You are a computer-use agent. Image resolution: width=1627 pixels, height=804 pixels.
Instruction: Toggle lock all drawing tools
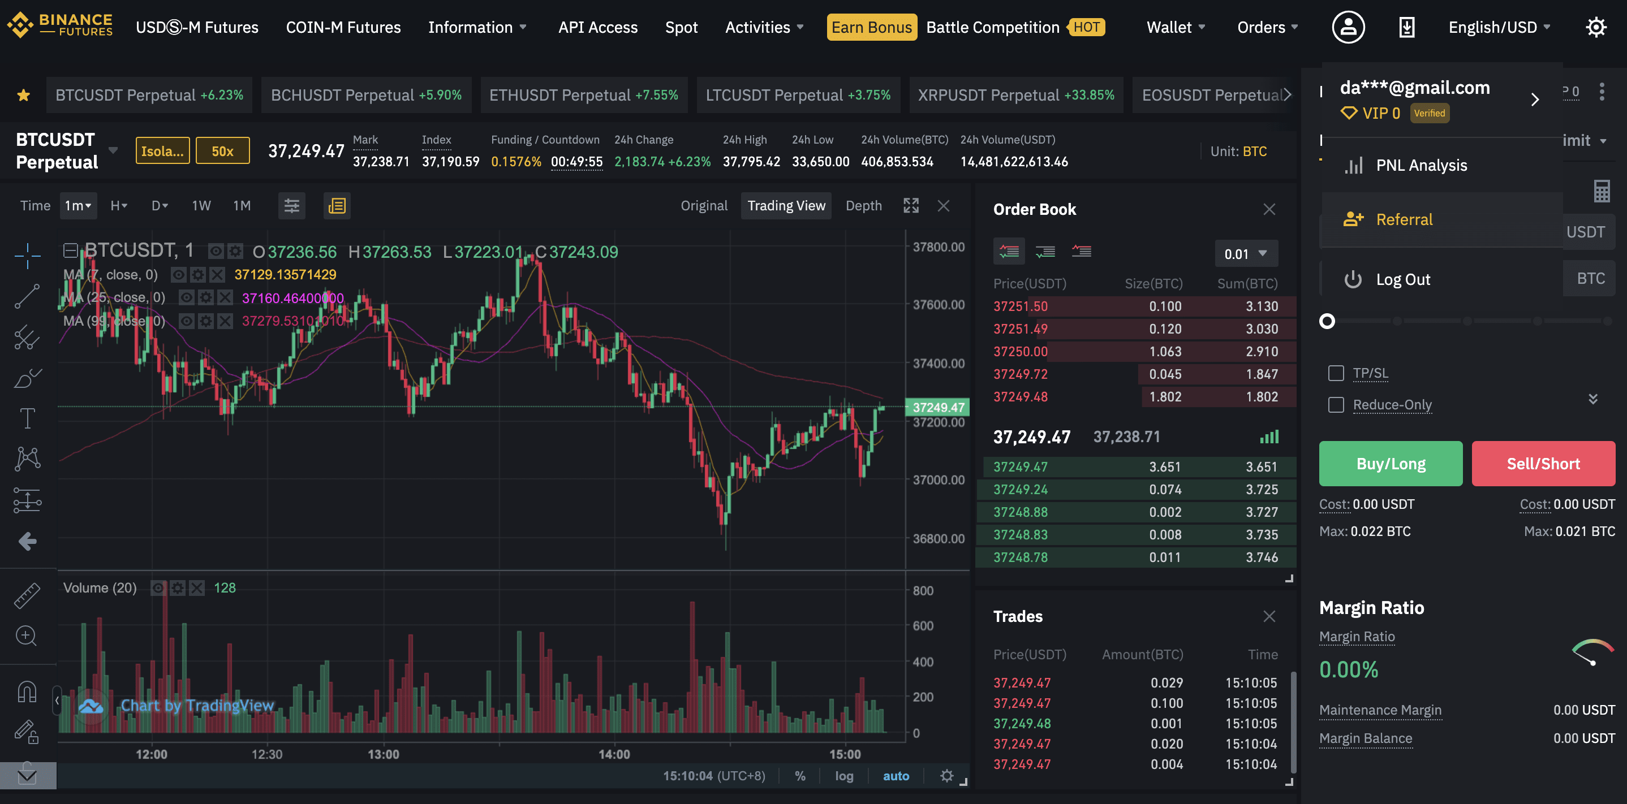click(27, 732)
